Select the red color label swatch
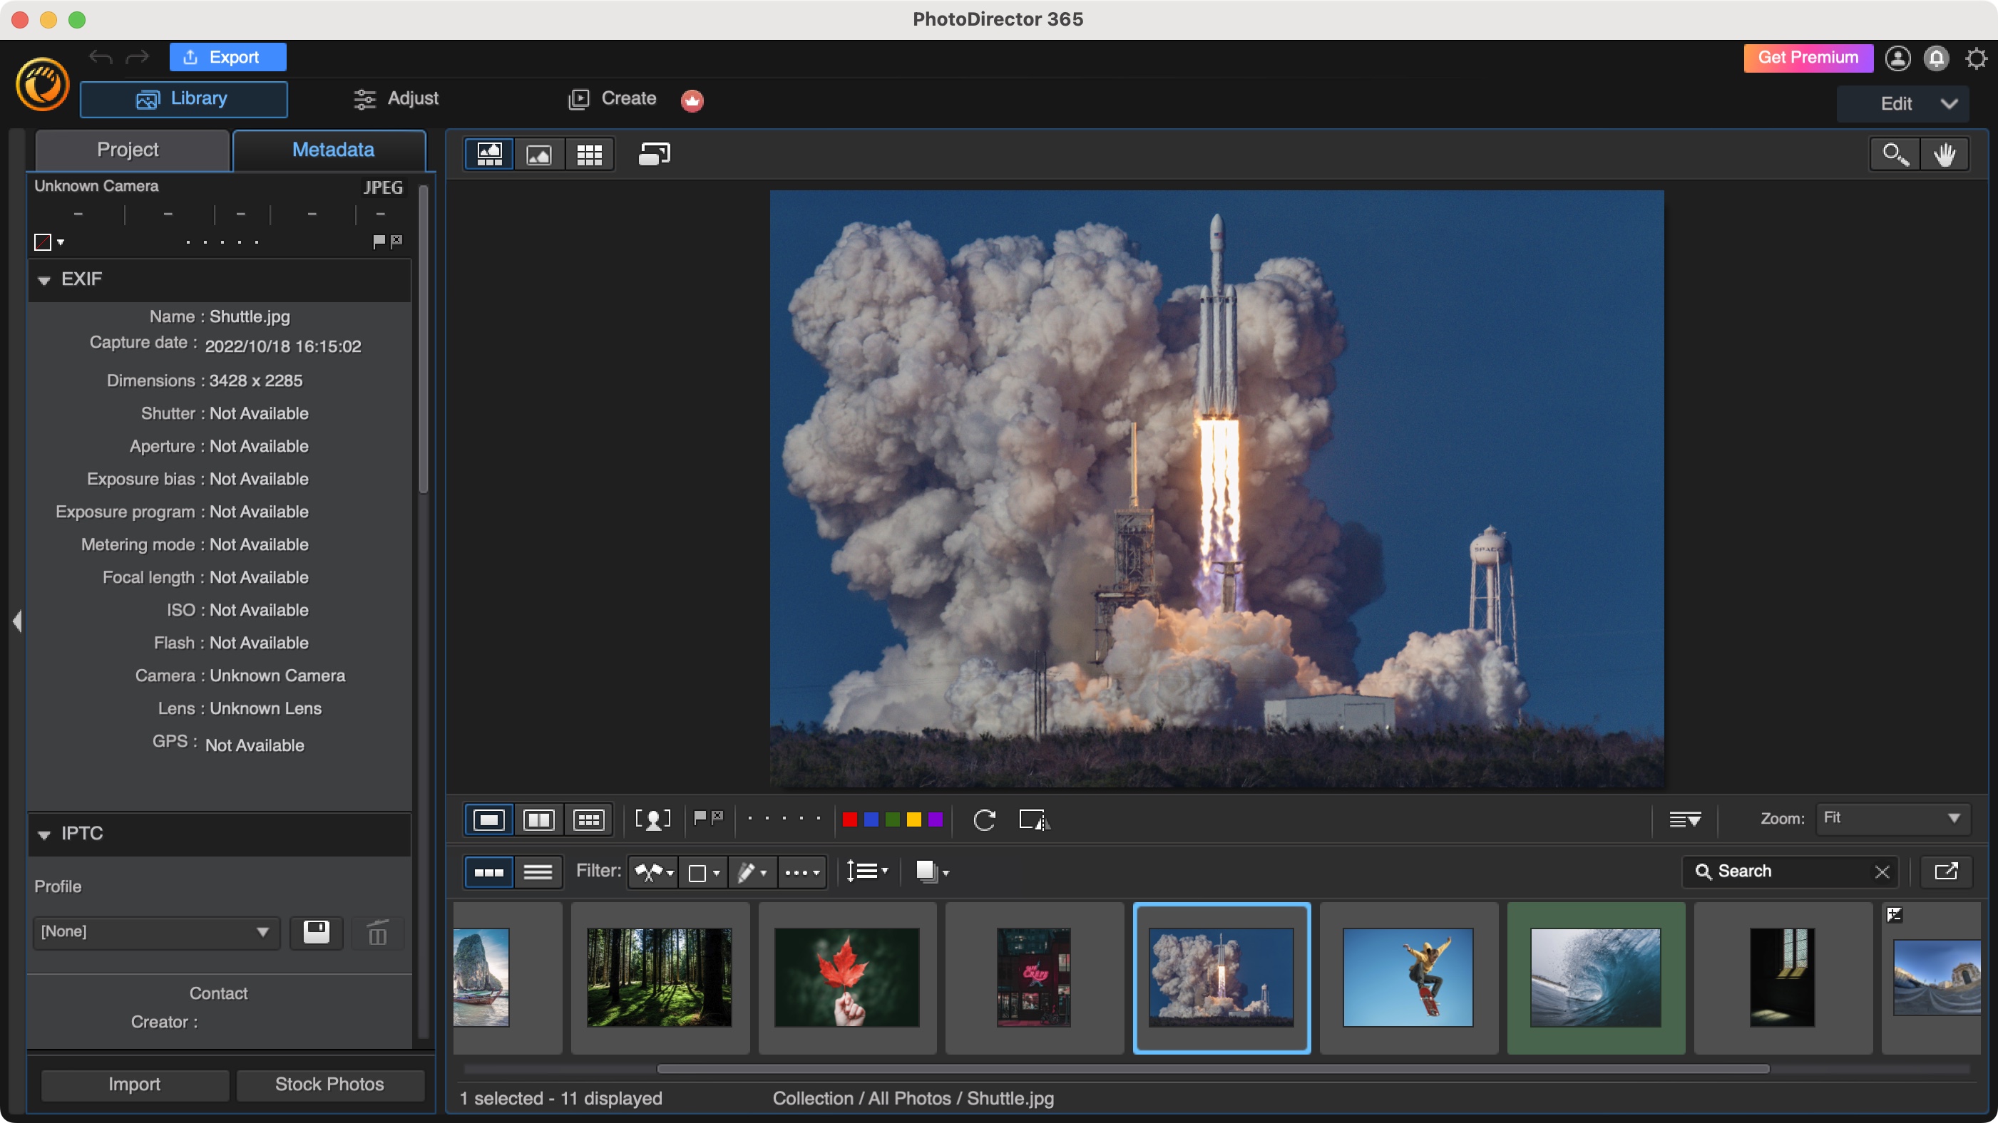The height and width of the screenshot is (1123, 1998). pos(849,820)
